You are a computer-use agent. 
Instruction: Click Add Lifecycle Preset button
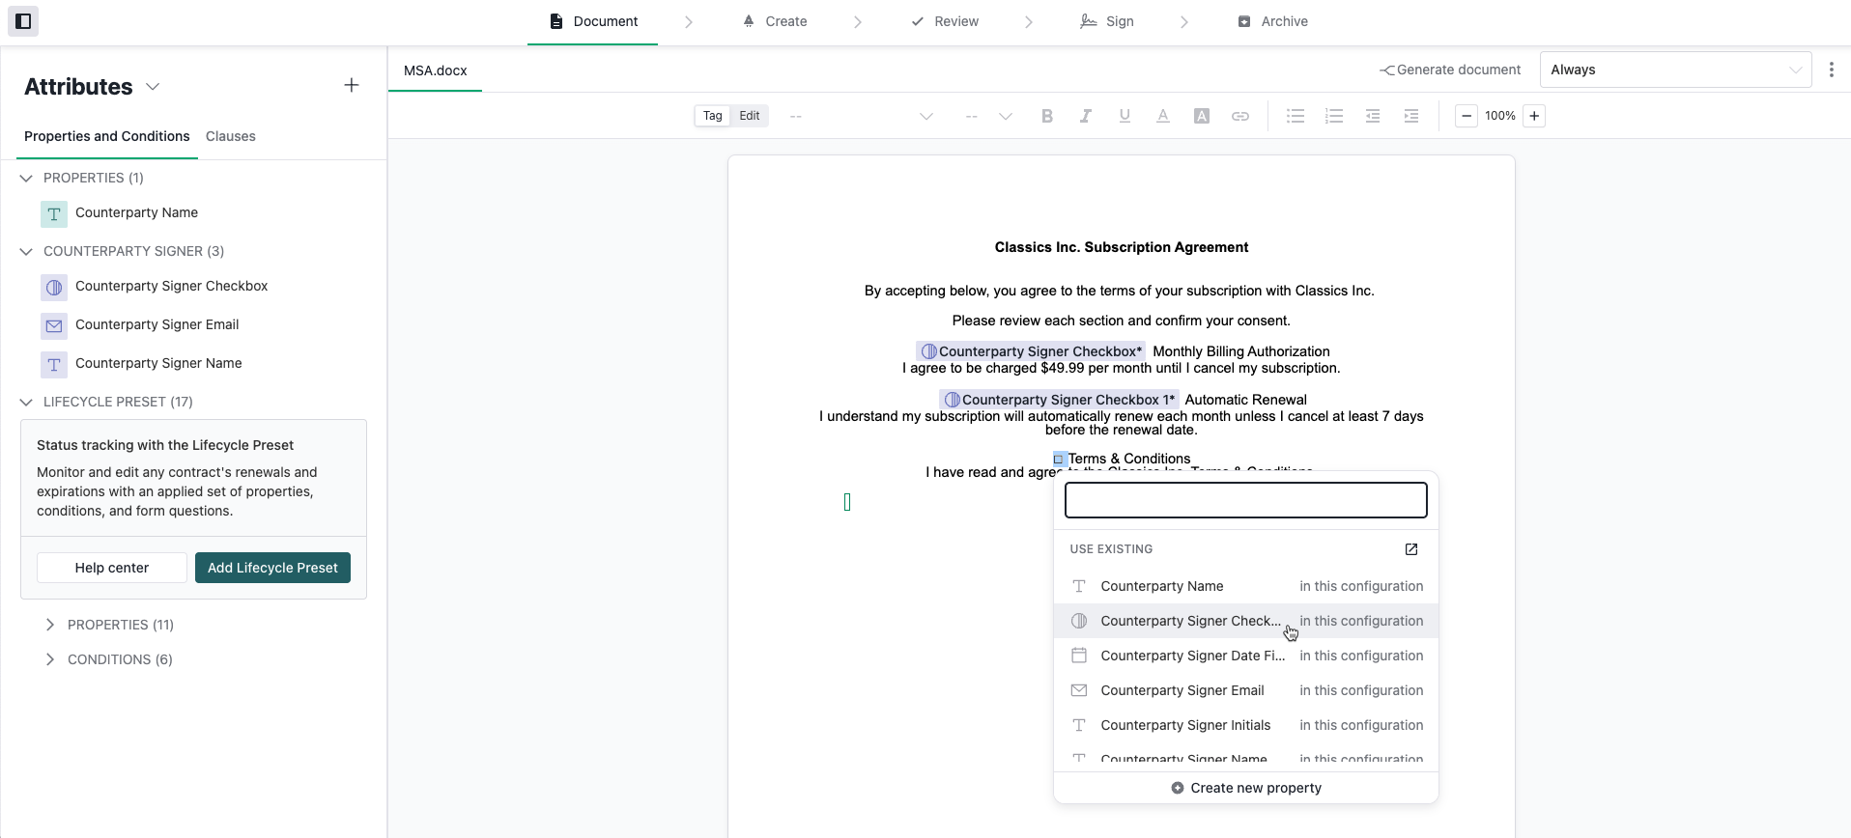(272, 568)
